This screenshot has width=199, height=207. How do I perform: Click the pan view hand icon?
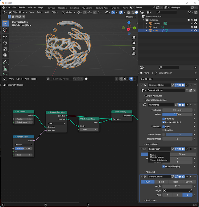point(134,43)
